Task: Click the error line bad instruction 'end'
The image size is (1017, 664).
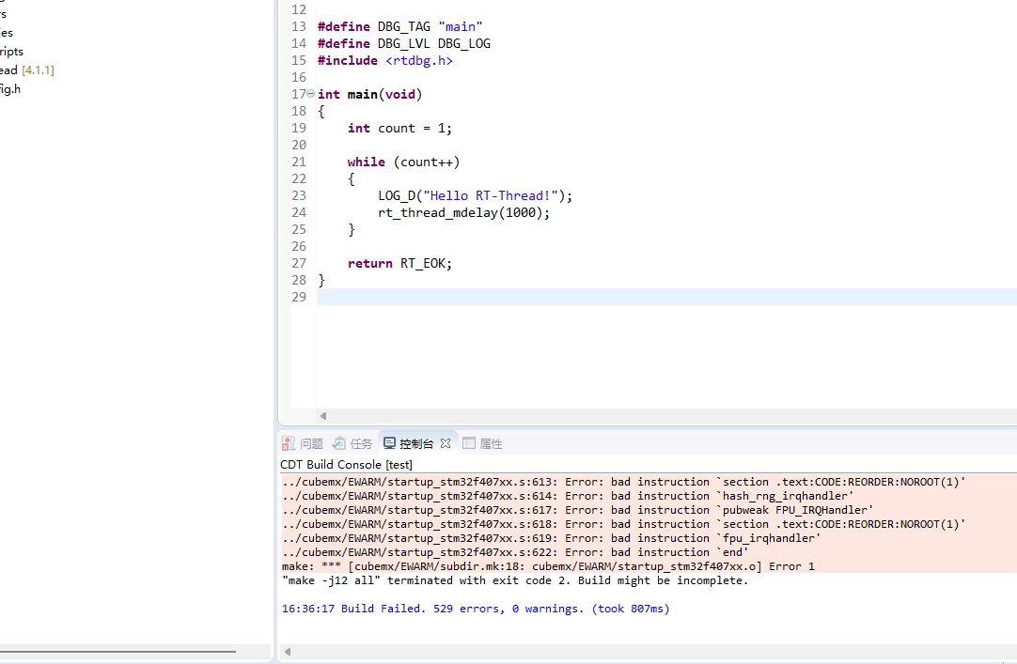Action: [515, 552]
